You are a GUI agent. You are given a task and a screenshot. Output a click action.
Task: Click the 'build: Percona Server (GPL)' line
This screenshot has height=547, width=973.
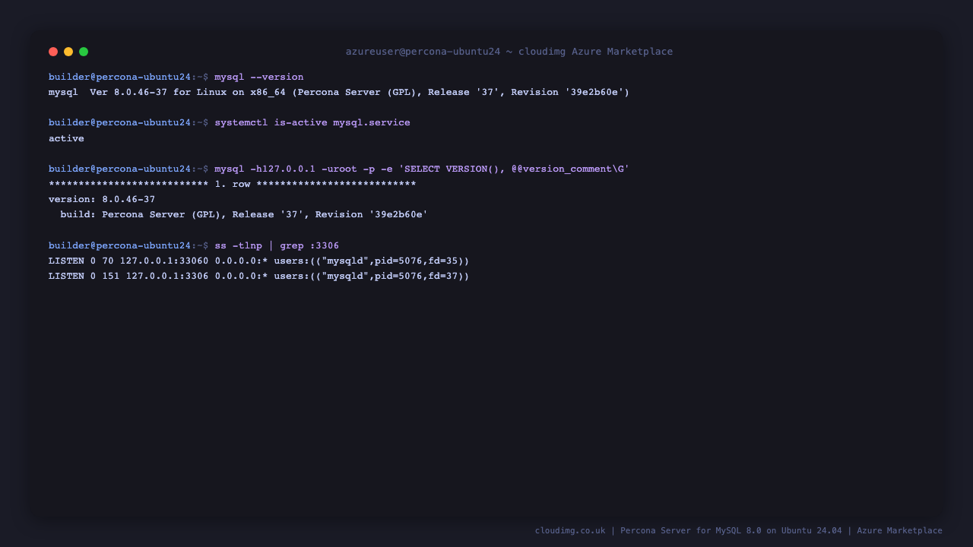pyautogui.click(x=244, y=214)
